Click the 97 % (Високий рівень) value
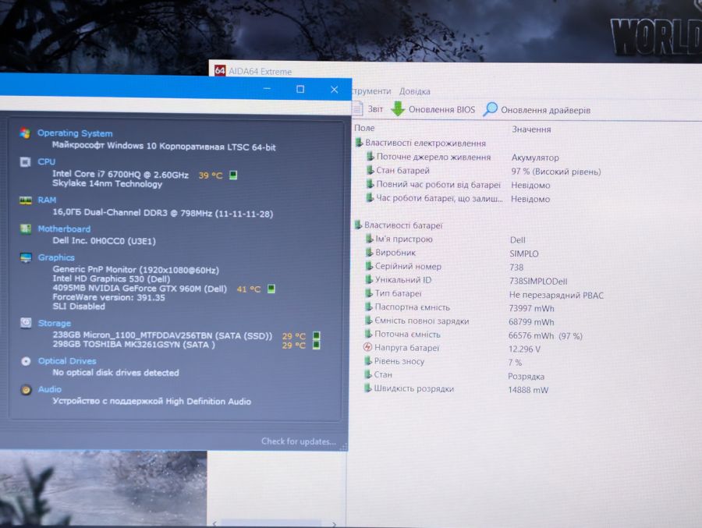Screen dimensions: 702x528 555,172
